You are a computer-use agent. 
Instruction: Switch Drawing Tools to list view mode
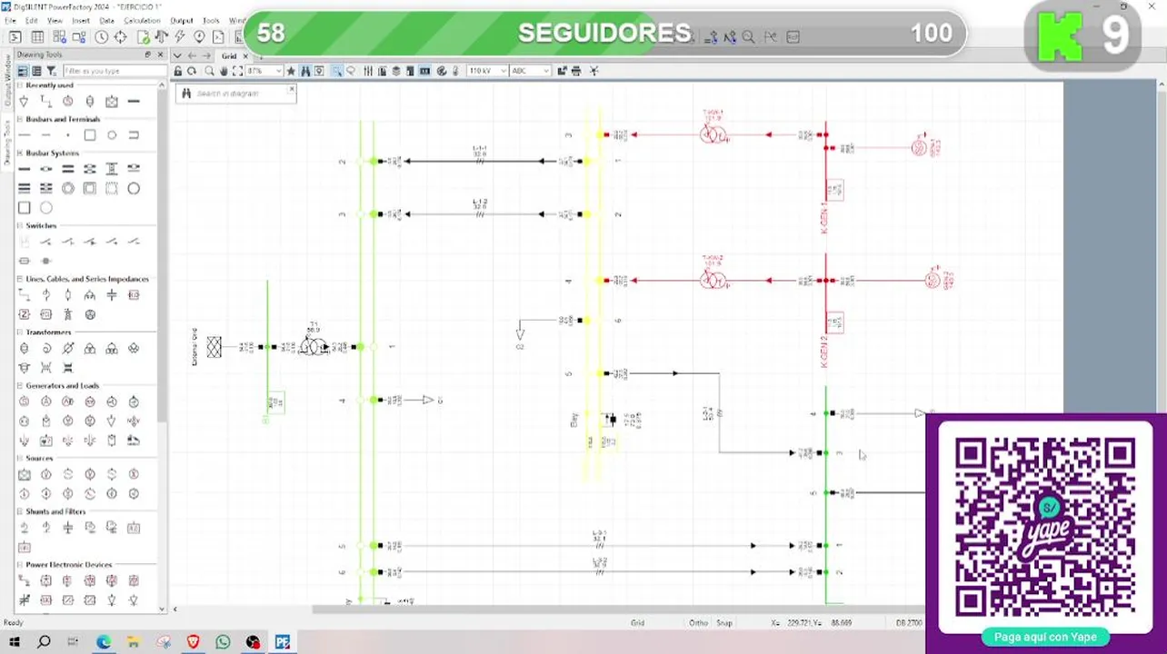(x=37, y=71)
